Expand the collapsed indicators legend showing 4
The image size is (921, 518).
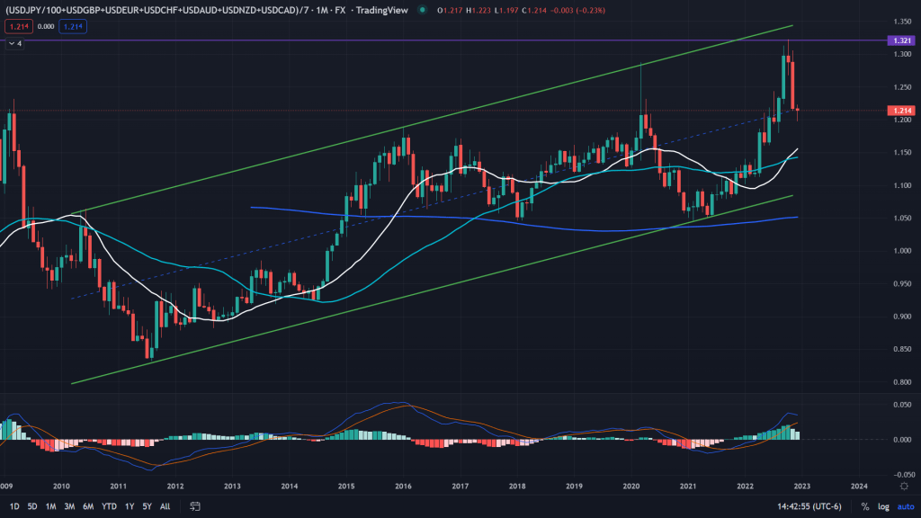(14, 42)
